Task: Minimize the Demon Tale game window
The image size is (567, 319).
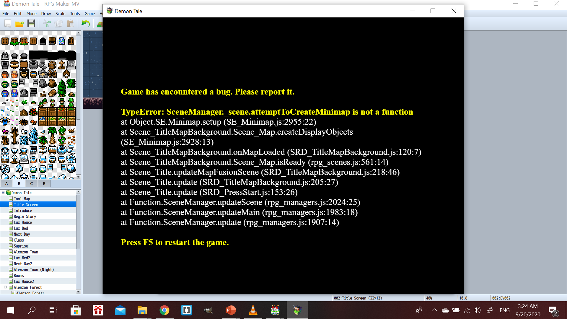Action: click(412, 11)
